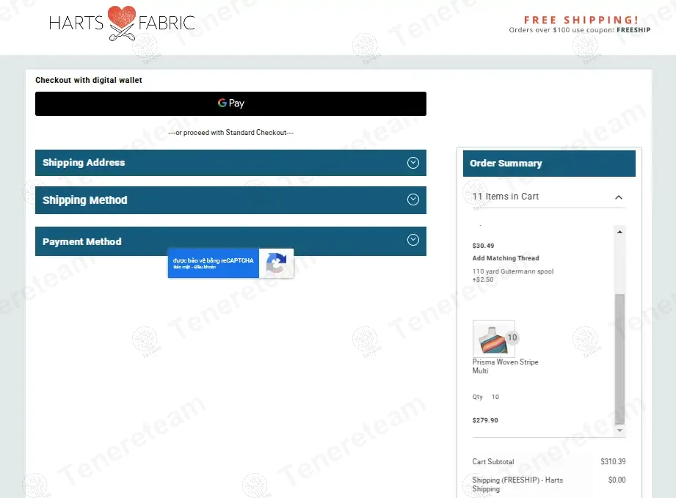676x498 pixels.
Task: Click the Checkout with digital wallet heading
Action: click(88, 80)
